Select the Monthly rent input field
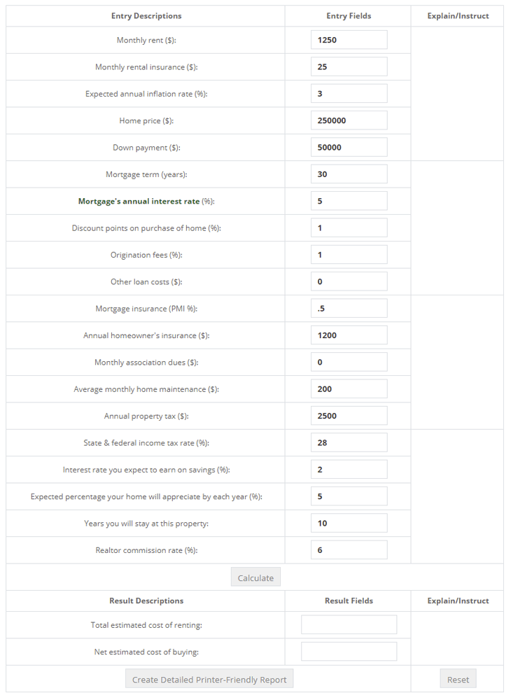Viewport: 511px width, 700px height. (x=349, y=39)
